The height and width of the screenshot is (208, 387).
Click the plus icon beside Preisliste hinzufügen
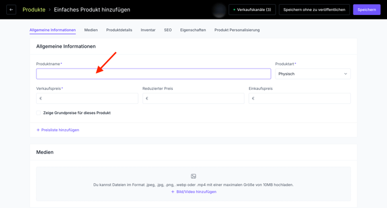pos(38,130)
